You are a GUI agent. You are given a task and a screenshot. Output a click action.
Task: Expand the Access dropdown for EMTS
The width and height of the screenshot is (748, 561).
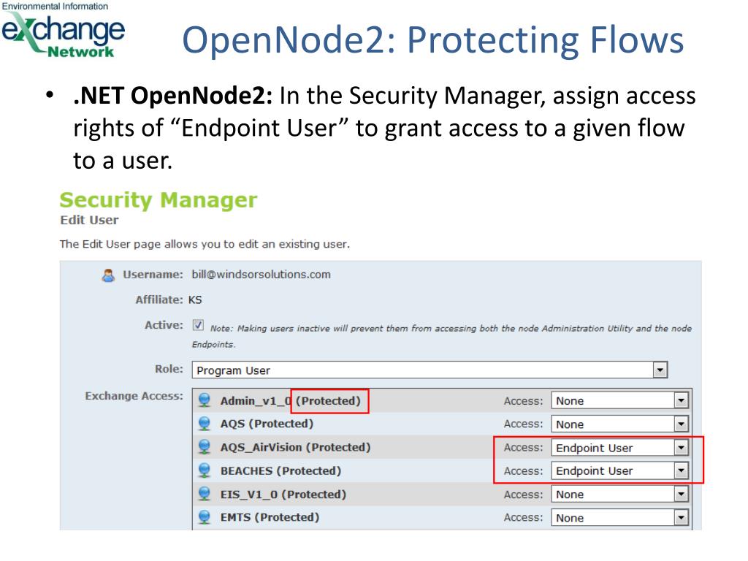point(619,518)
